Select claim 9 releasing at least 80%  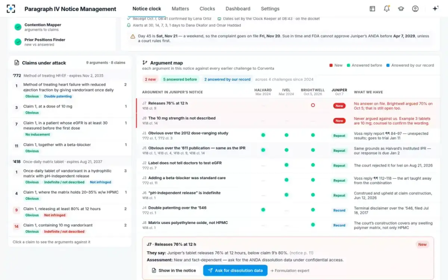[x=70, y=212]
